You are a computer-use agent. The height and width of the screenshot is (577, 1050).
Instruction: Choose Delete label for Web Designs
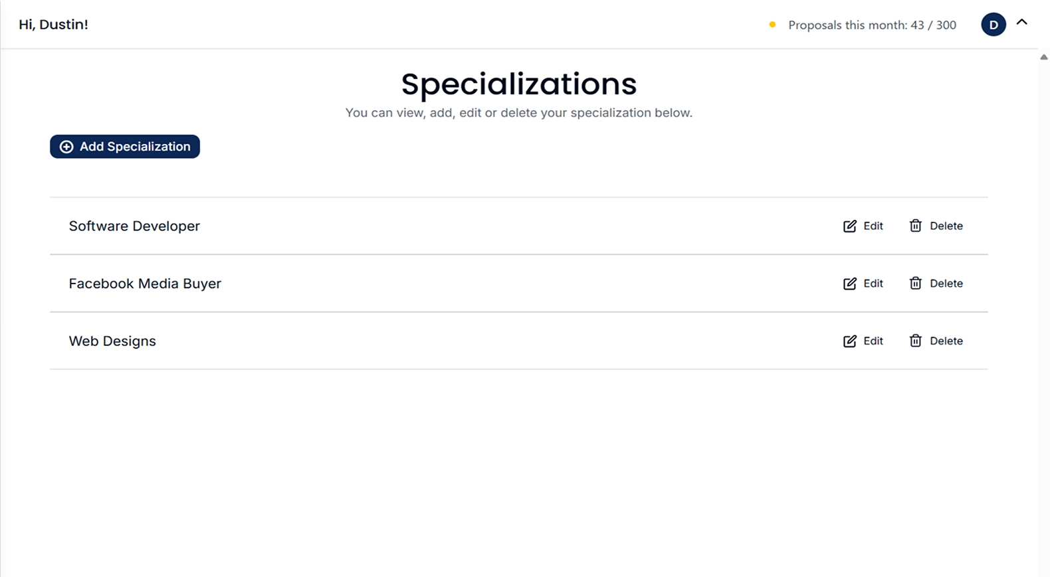pyautogui.click(x=946, y=341)
